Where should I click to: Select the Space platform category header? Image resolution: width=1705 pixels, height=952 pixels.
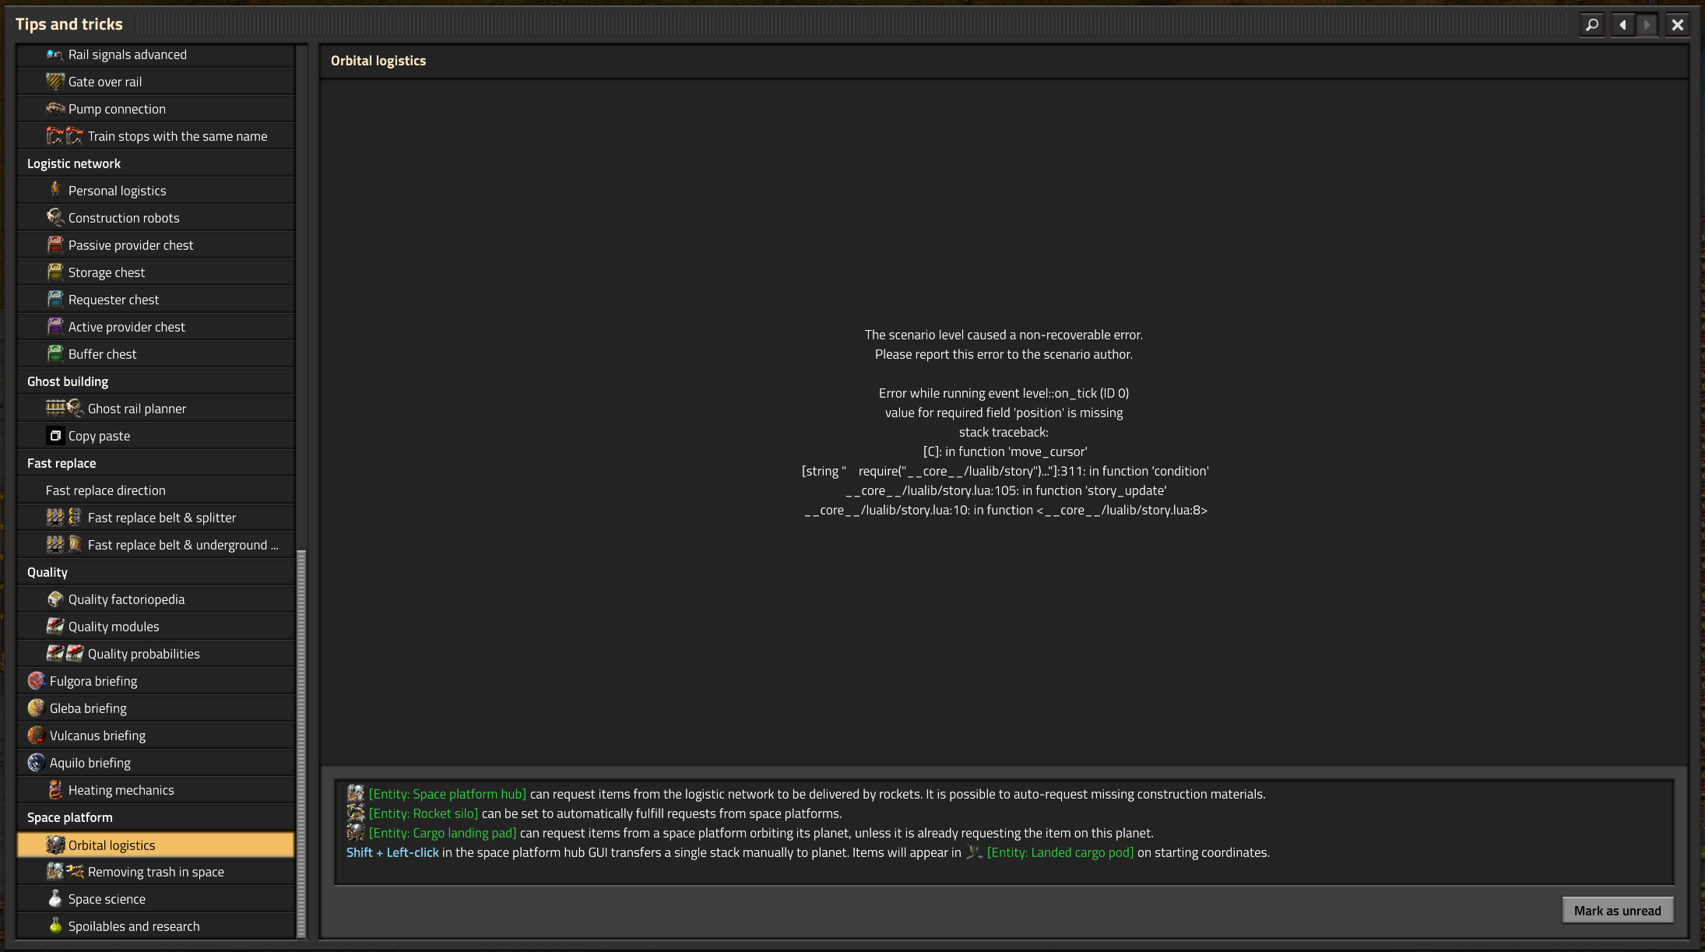point(70,817)
